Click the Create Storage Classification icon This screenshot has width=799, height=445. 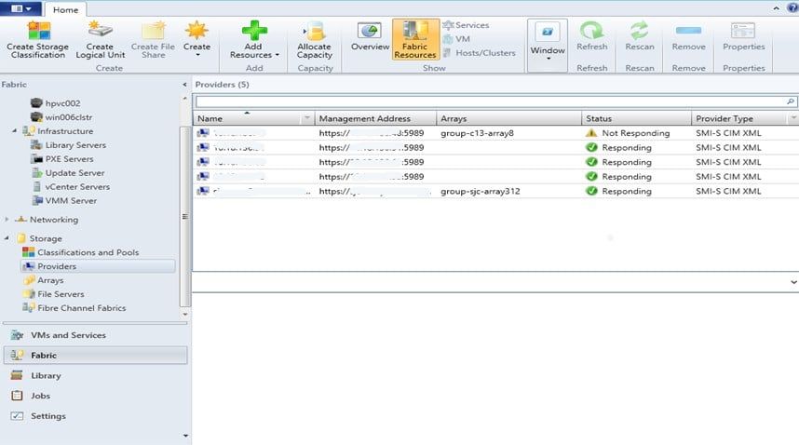coord(38,32)
